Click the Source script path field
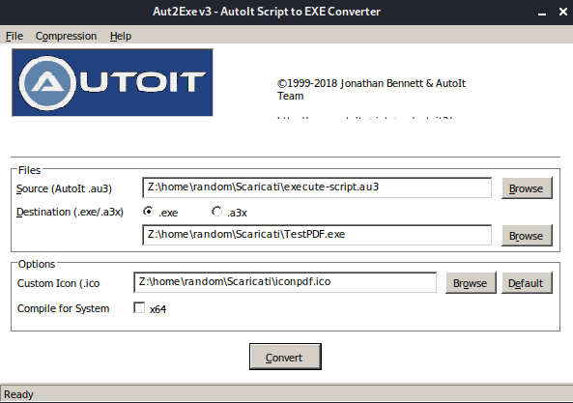Viewport: 573px width, 403px height. pos(317,187)
